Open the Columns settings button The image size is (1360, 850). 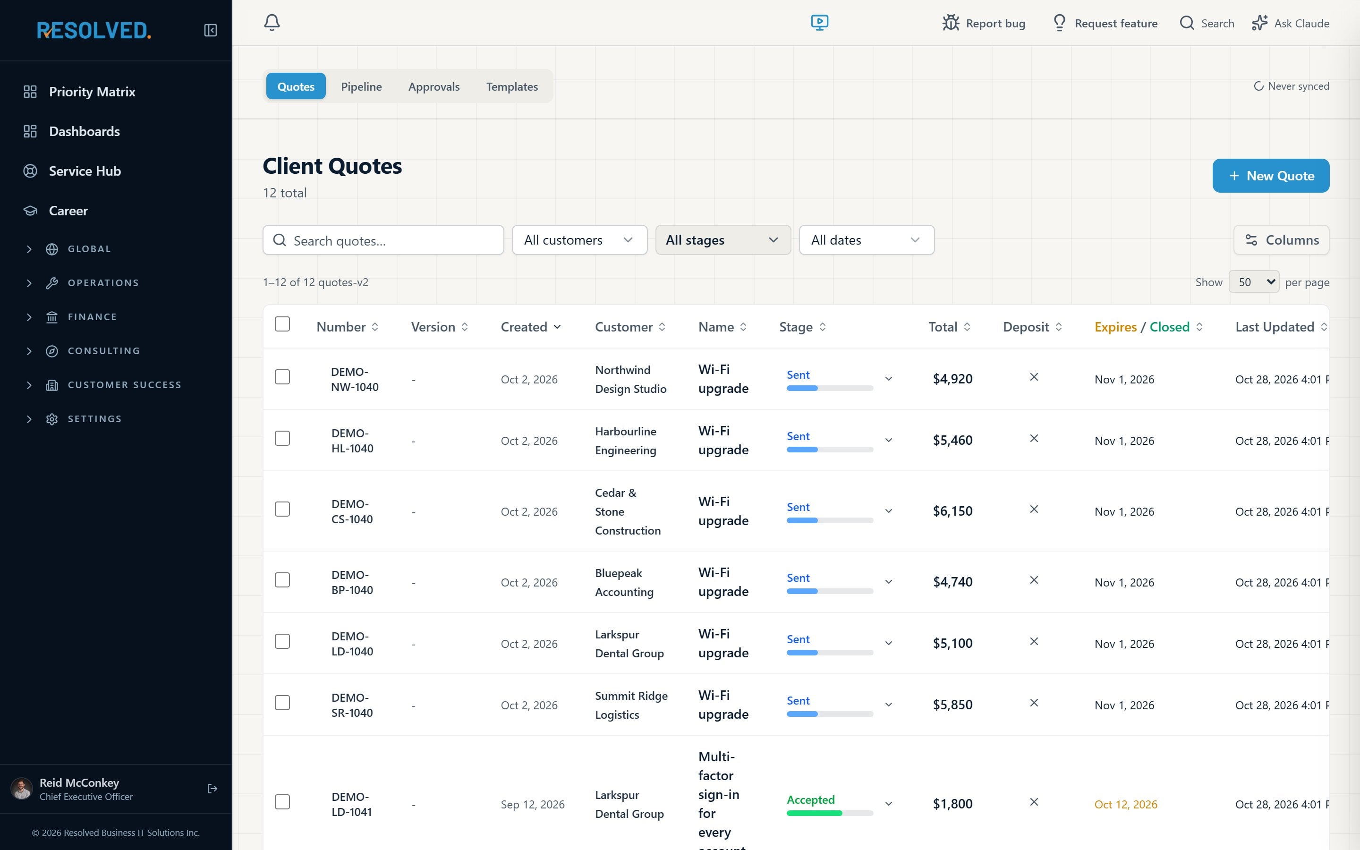[1281, 240]
